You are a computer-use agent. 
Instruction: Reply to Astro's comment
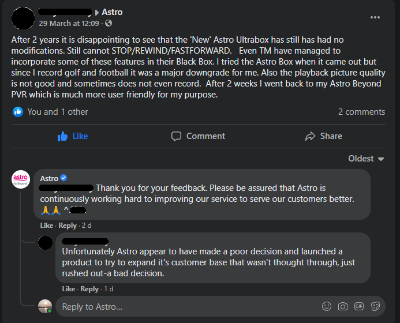[x=68, y=226]
